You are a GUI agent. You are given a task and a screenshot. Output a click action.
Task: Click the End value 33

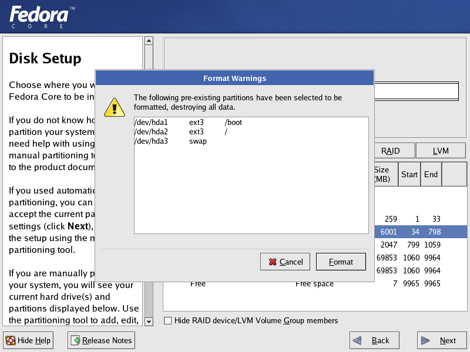click(x=437, y=219)
